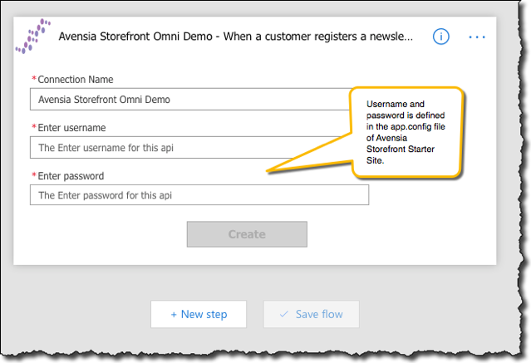This screenshot has width=531, height=363.
Task: Open the three-dot more options menu
Action: 477,37
